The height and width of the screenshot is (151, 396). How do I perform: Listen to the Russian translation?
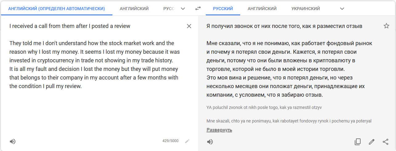click(x=210, y=141)
